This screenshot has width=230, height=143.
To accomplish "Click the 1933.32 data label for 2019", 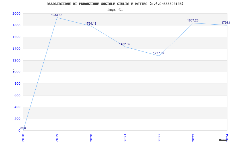I will click(56, 15).
